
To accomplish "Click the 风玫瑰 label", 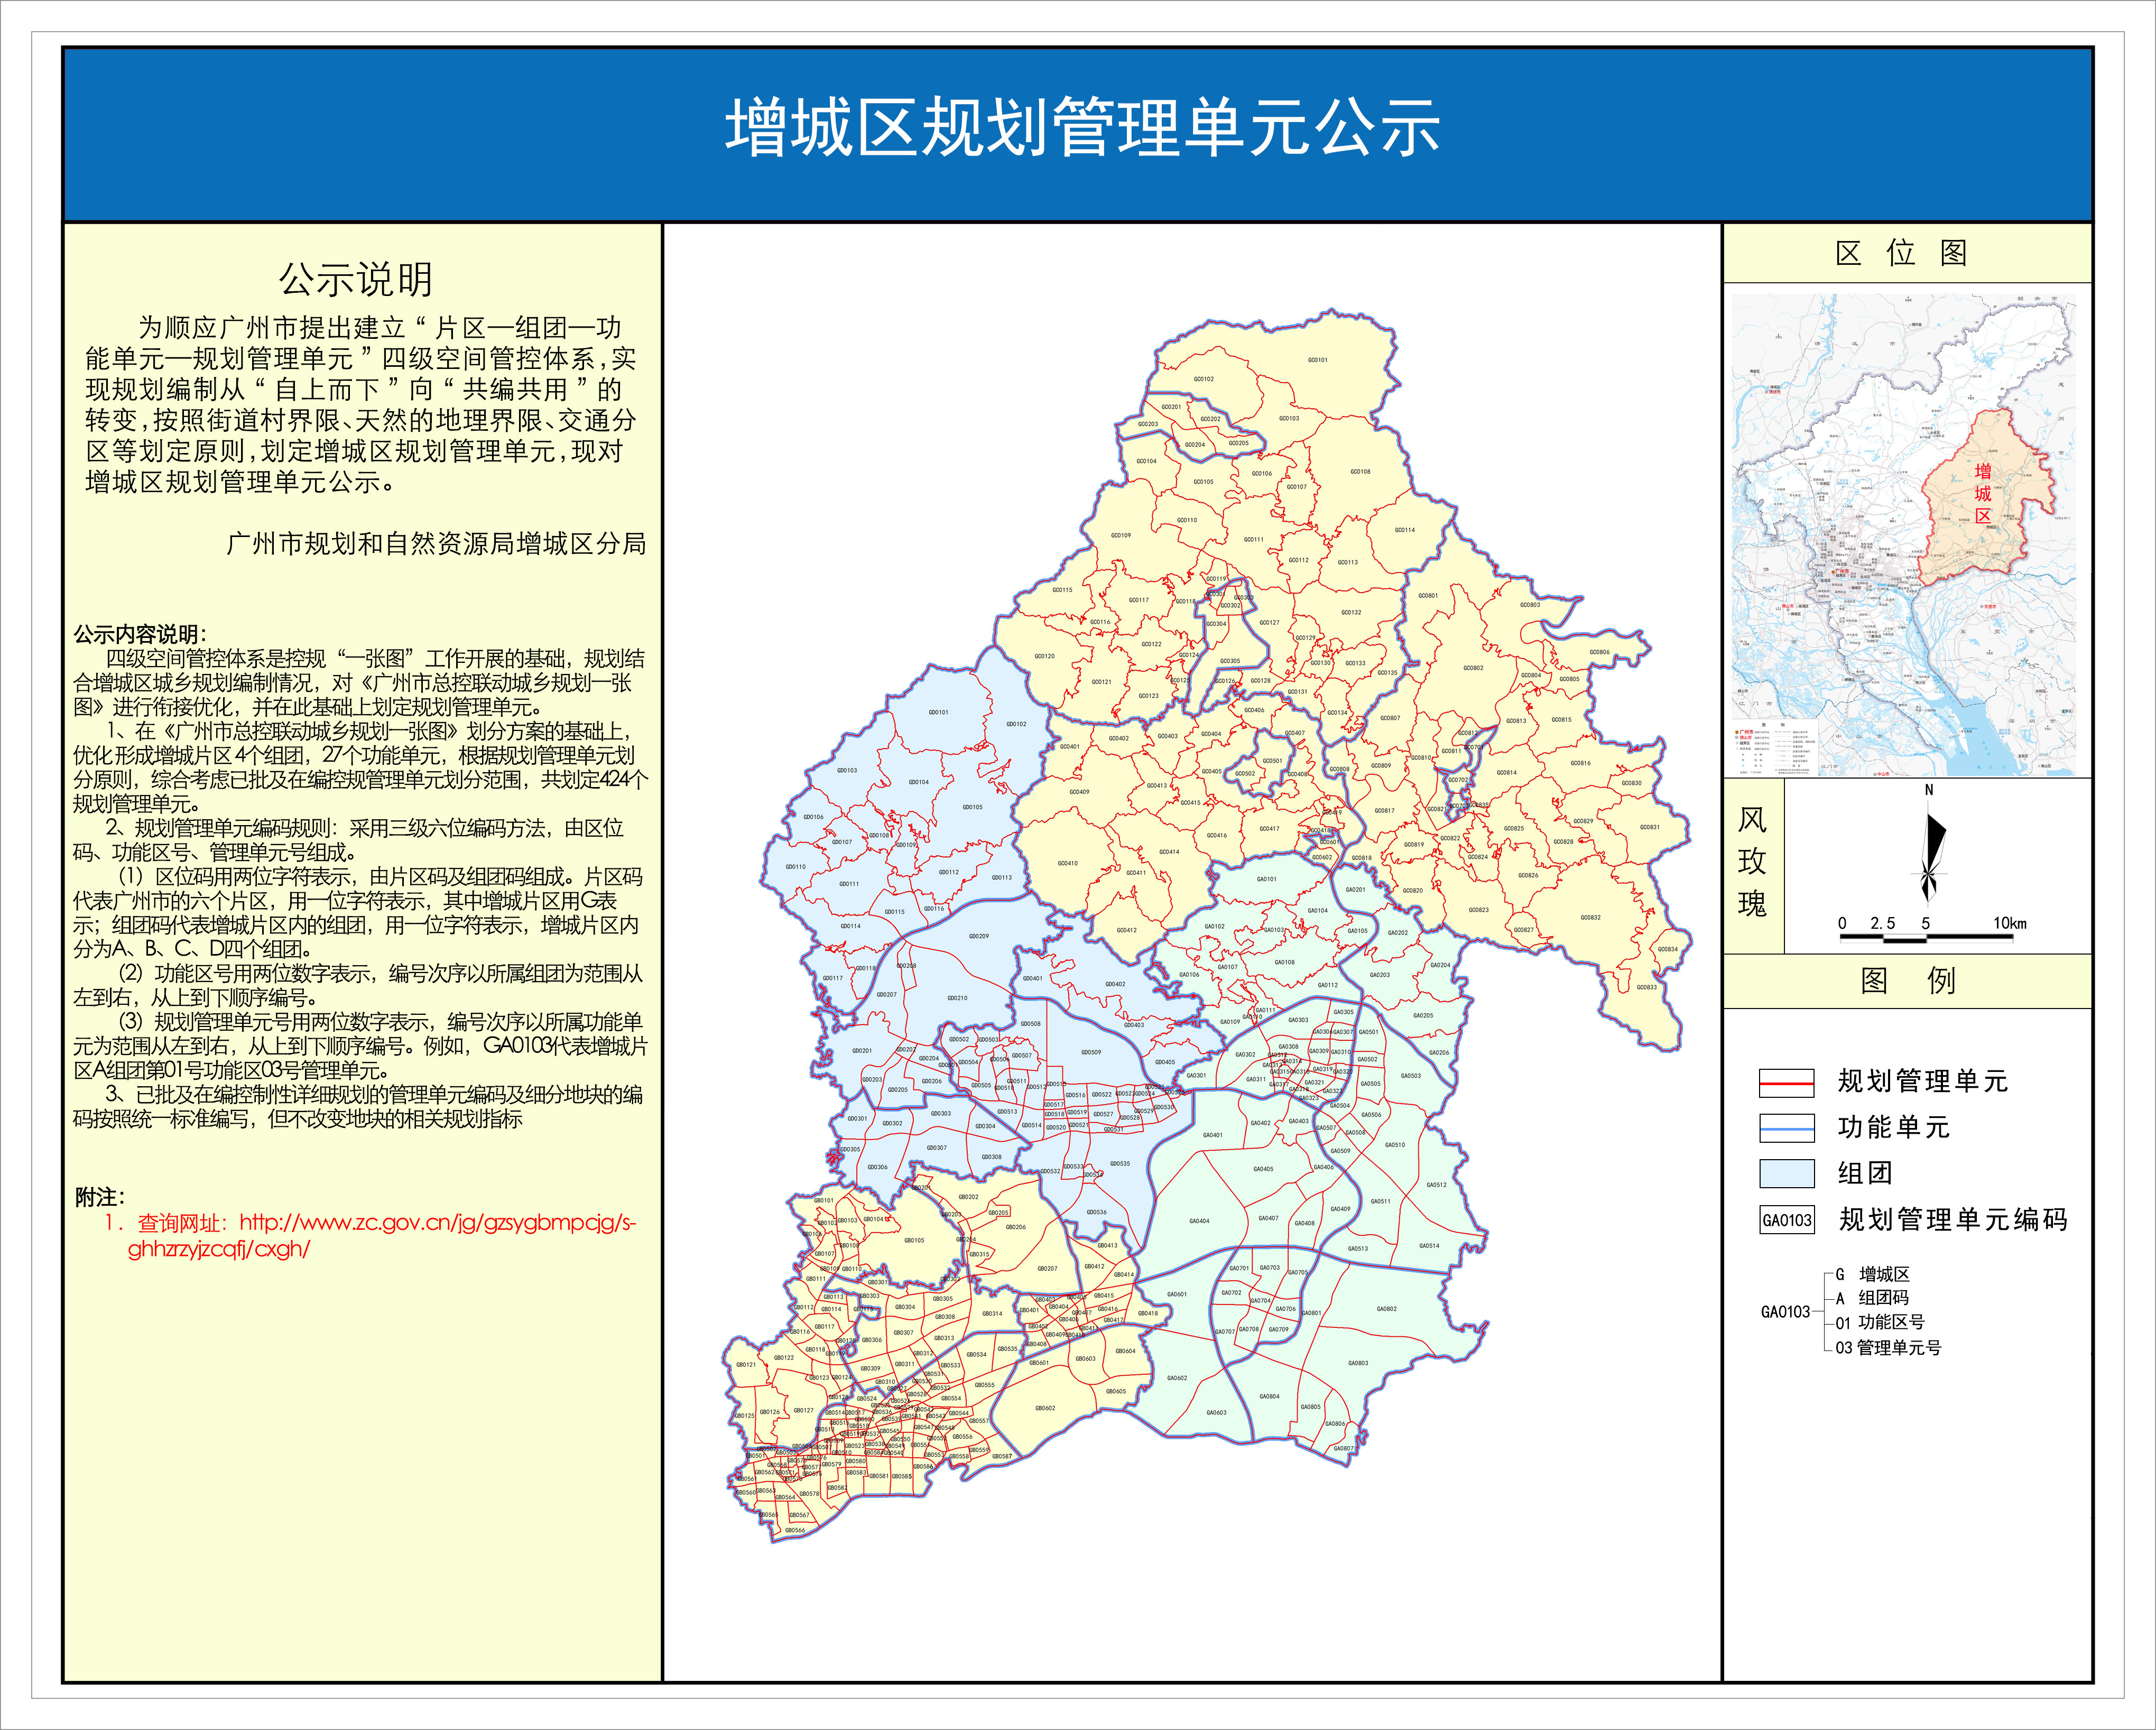I will 1752,862.
